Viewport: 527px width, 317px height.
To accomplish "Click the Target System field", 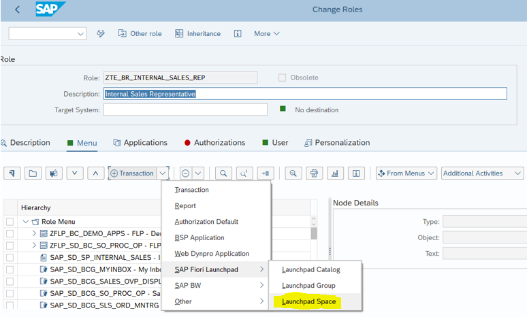I will (185, 110).
